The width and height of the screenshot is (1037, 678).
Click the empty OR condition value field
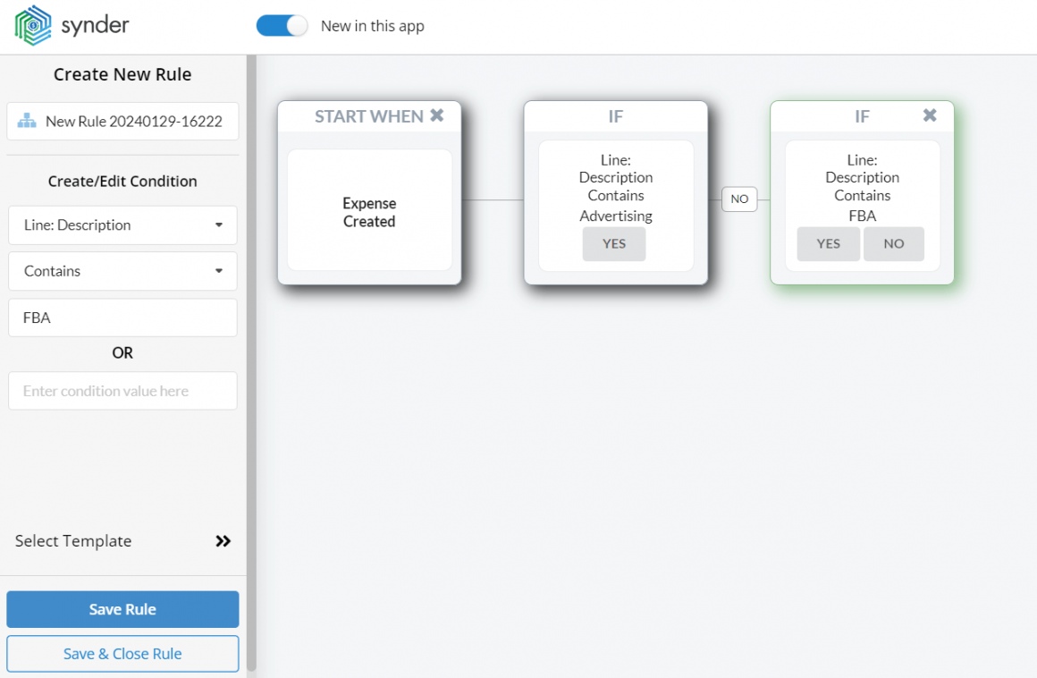click(x=122, y=391)
